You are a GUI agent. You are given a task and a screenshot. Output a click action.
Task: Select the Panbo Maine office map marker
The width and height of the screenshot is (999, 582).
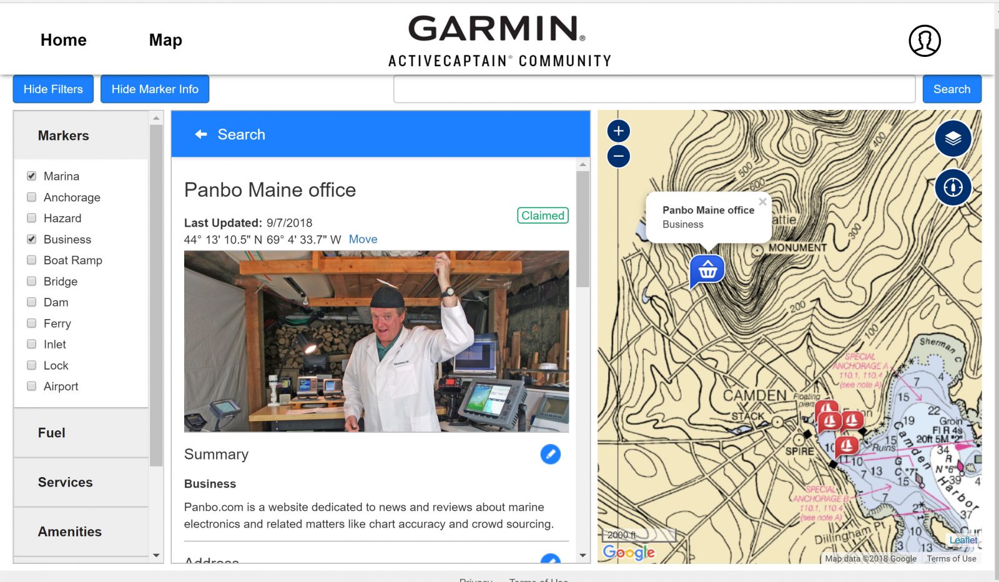(x=706, y=270)
